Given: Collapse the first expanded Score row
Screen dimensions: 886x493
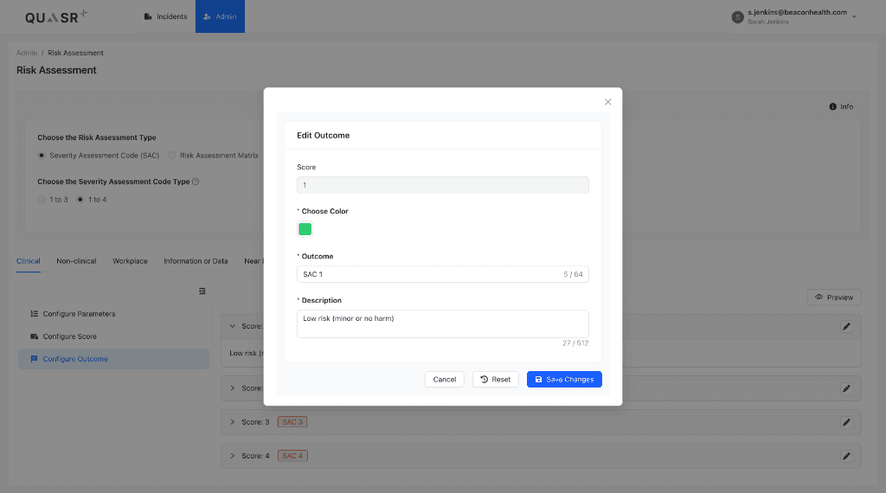Looking at the screenshot, I should (232, 326).
